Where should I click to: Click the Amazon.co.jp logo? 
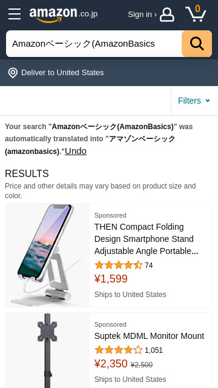(64, 15)
